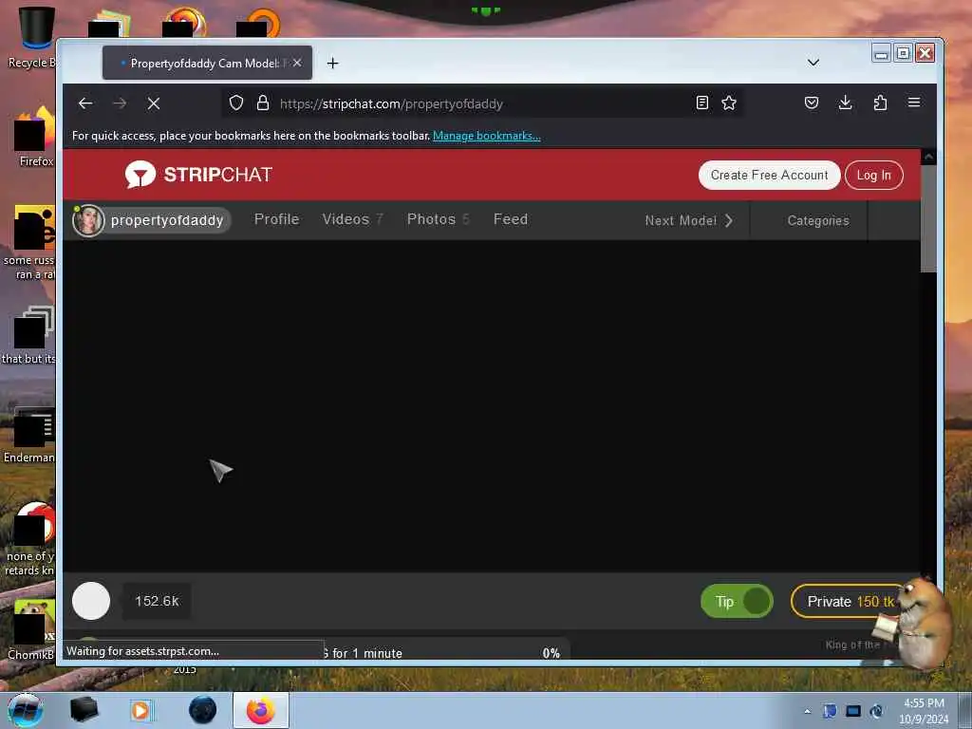Click the system tray monitor icon
The image size is (972, 729).
coord(853,712)
